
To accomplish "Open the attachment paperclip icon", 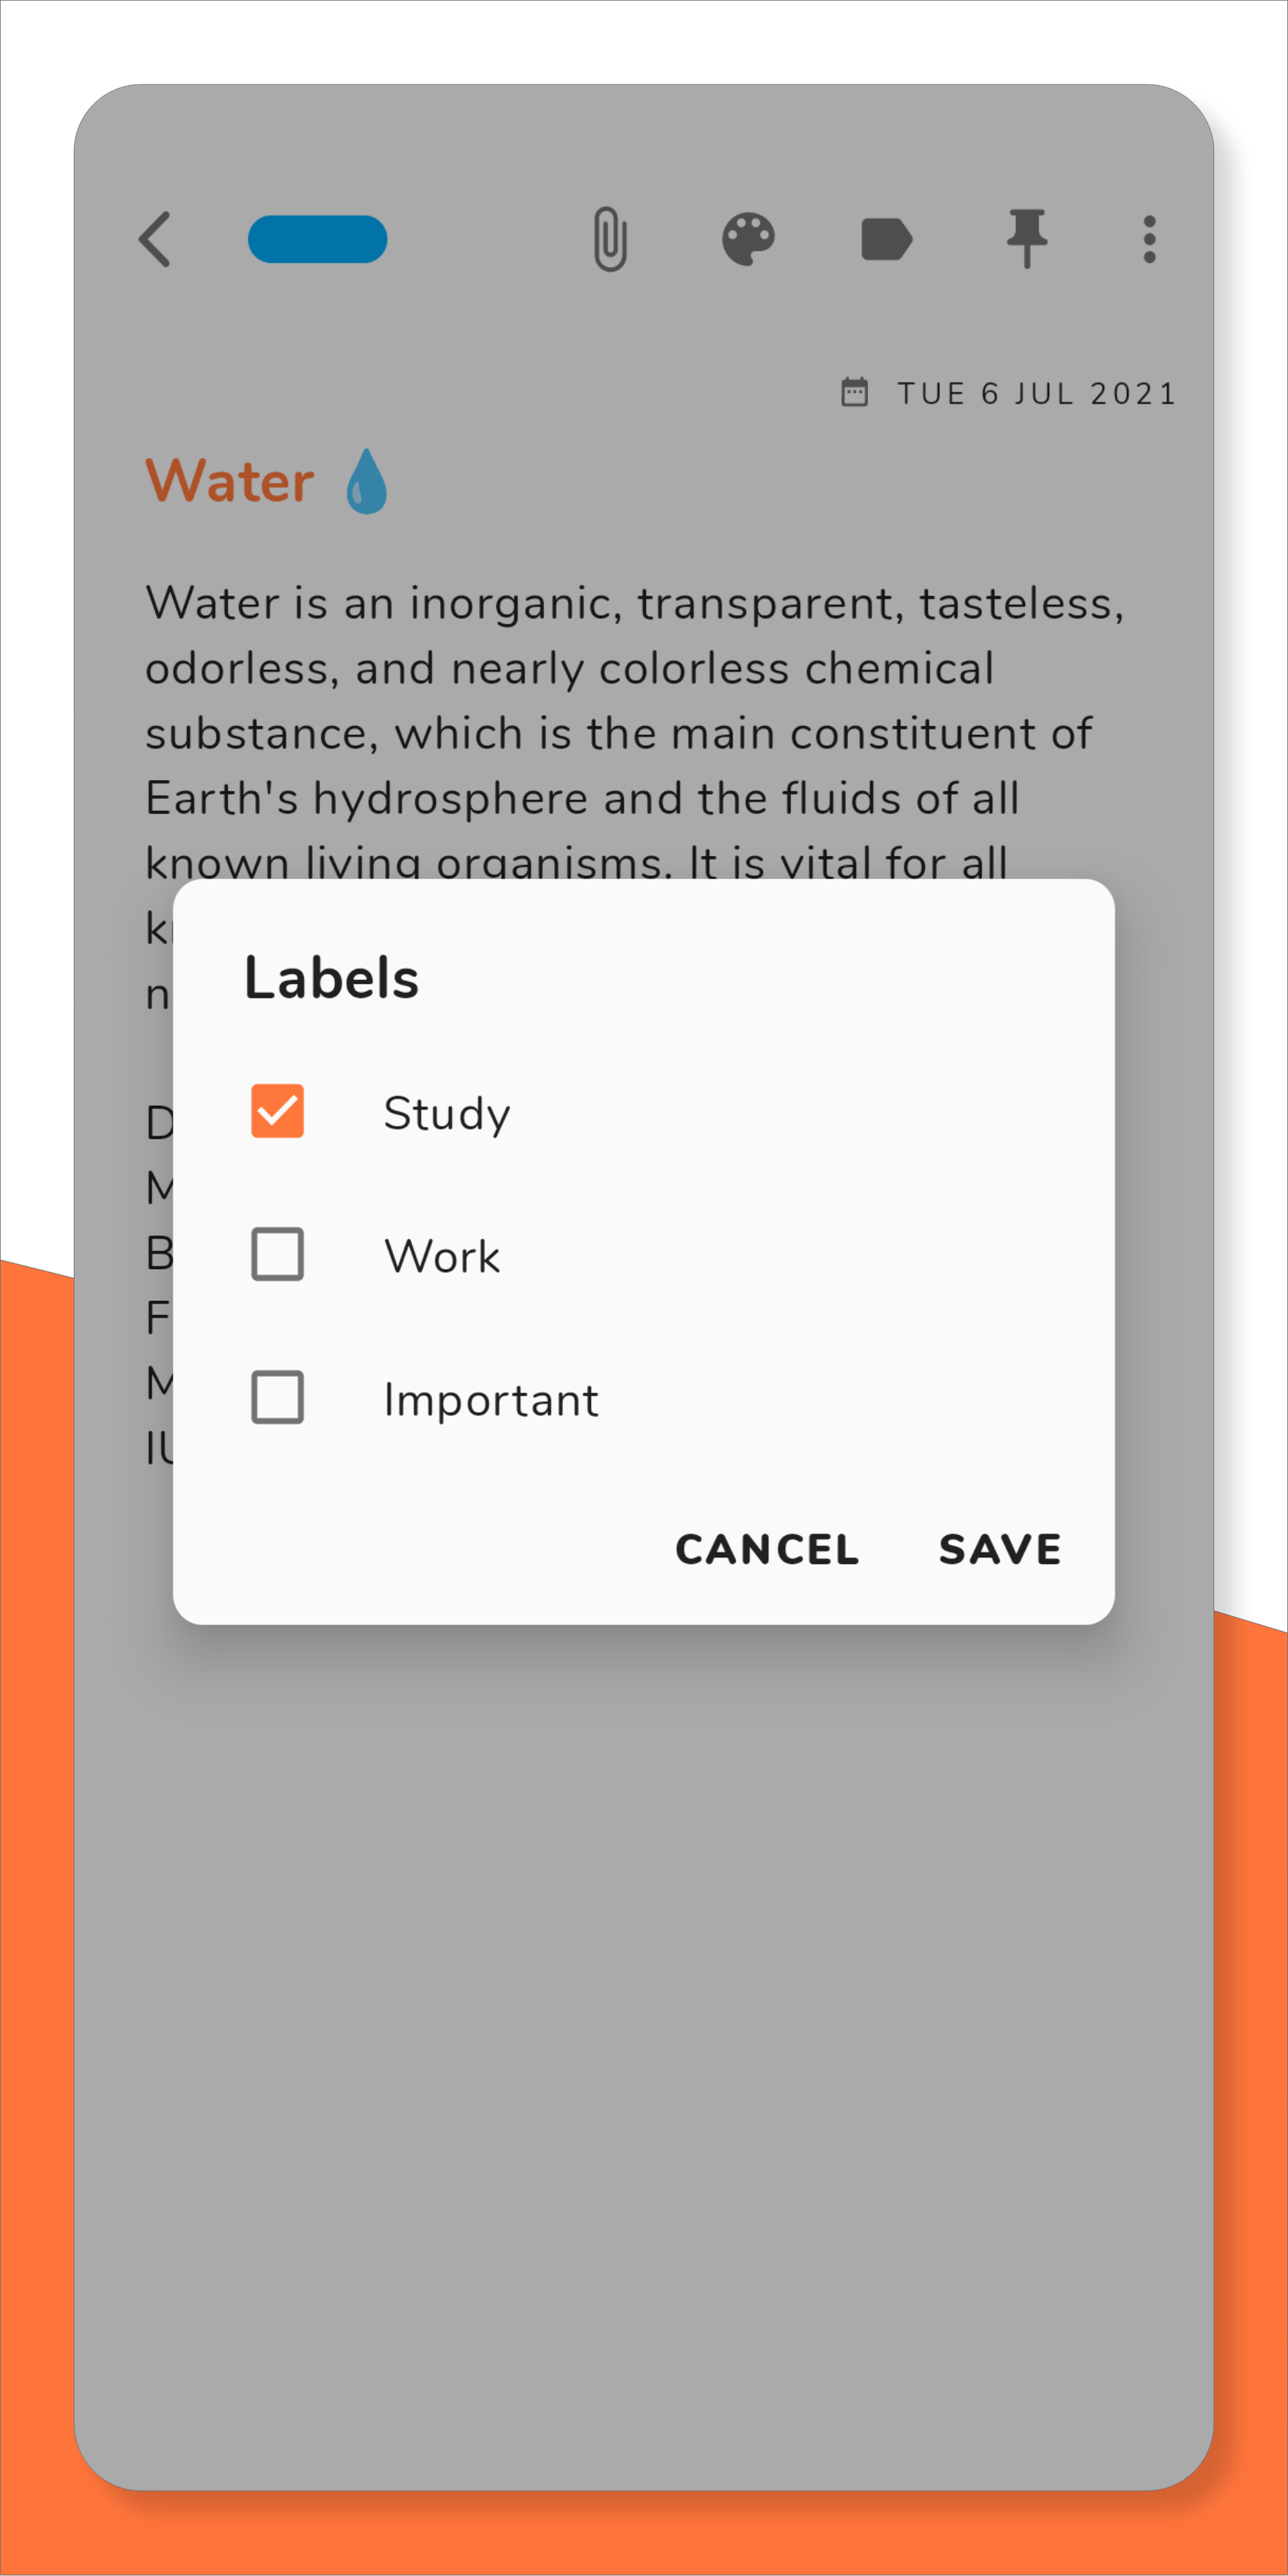I will 610,239.
